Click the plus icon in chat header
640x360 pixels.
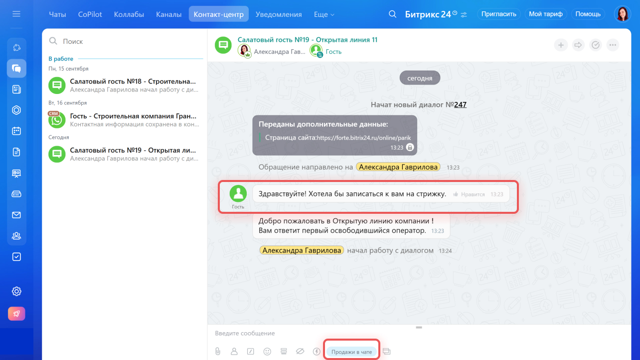(x=561, y=45)
